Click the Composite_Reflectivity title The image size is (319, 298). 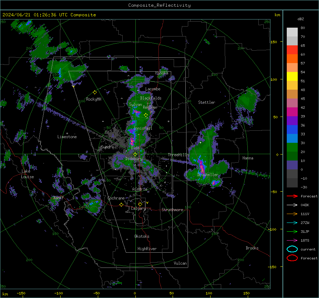[x=159, y=5]
